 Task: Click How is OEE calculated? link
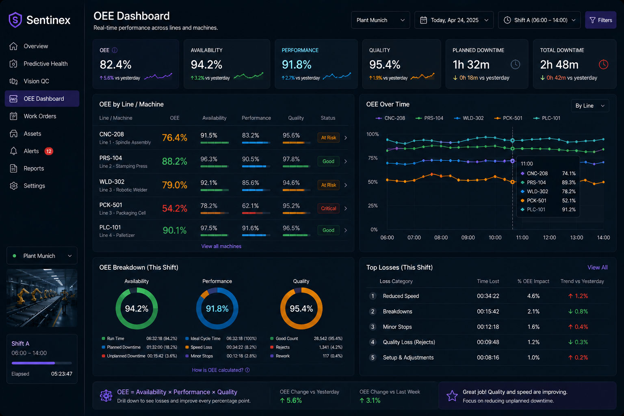(x=221, y=370)
